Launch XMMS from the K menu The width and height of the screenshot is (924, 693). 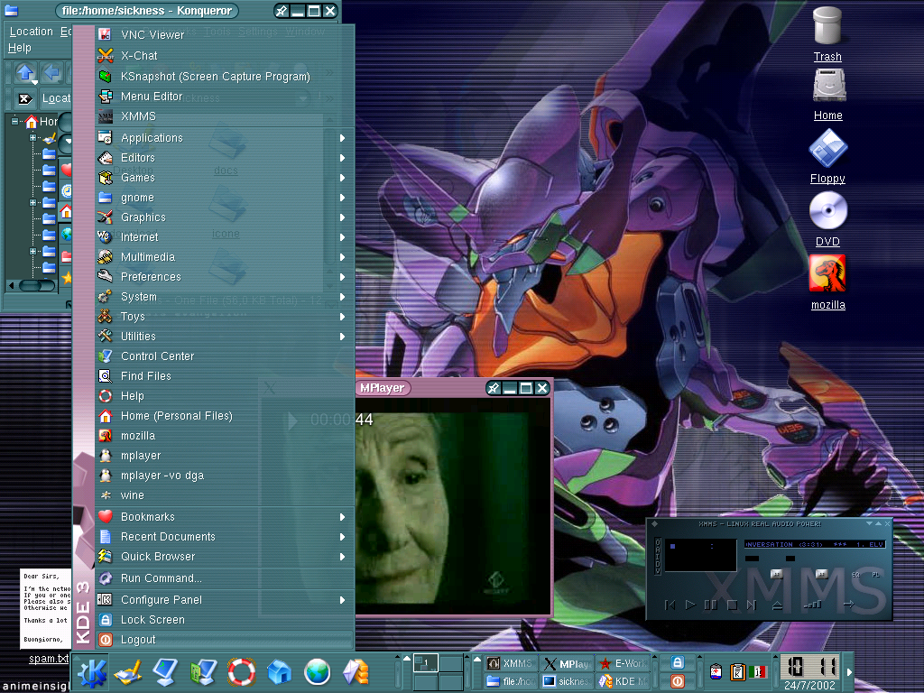224,116
